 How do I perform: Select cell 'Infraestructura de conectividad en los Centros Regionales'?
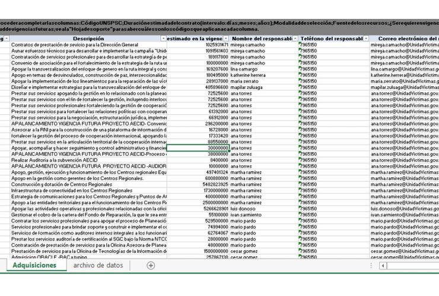pos(88,191)
